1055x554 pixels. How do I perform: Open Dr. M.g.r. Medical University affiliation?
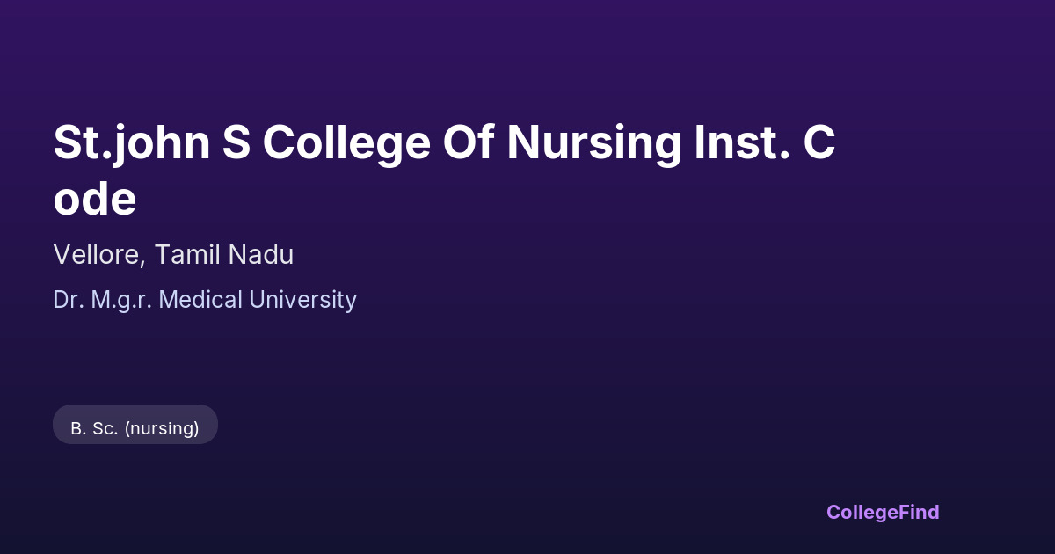coord(205,300)
